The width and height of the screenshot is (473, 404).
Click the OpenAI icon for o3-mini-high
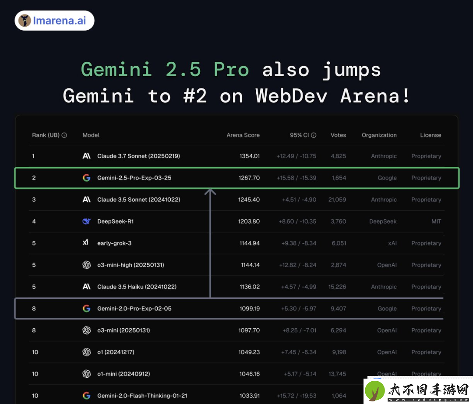[x=87, y=265]
